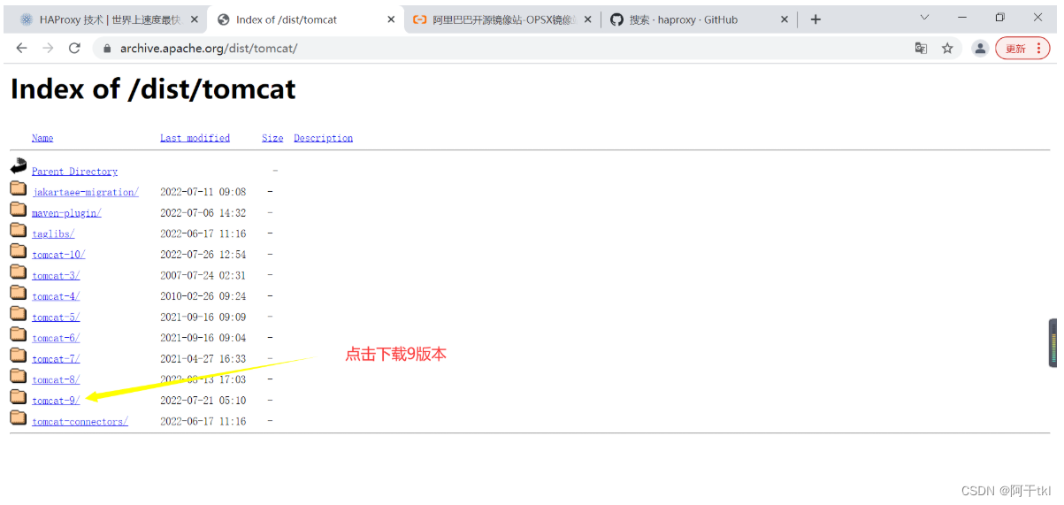Close the HAProxy 技术 tab
This screenshot has width=1064, height=505.
[194, 19]
